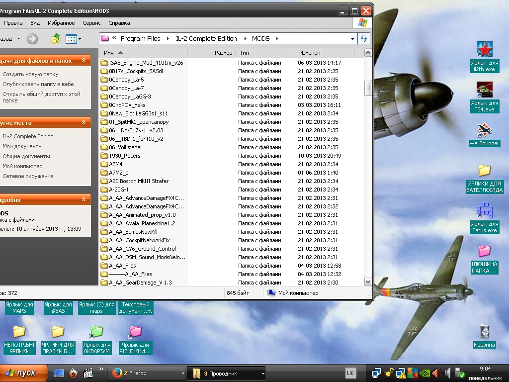Click scrollbar up arrow in file list

click(368, 53)
